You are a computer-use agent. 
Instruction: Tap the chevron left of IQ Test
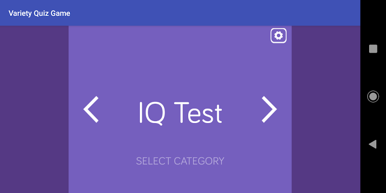(x=91, y=109)
